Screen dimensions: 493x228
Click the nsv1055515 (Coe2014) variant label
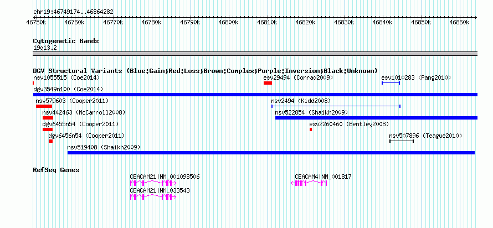[66, 77]
